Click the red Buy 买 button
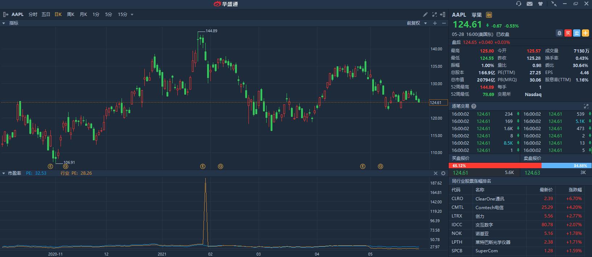 [568, 33]
